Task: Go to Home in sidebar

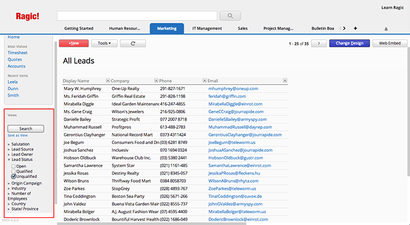Action: click(13, 37)
